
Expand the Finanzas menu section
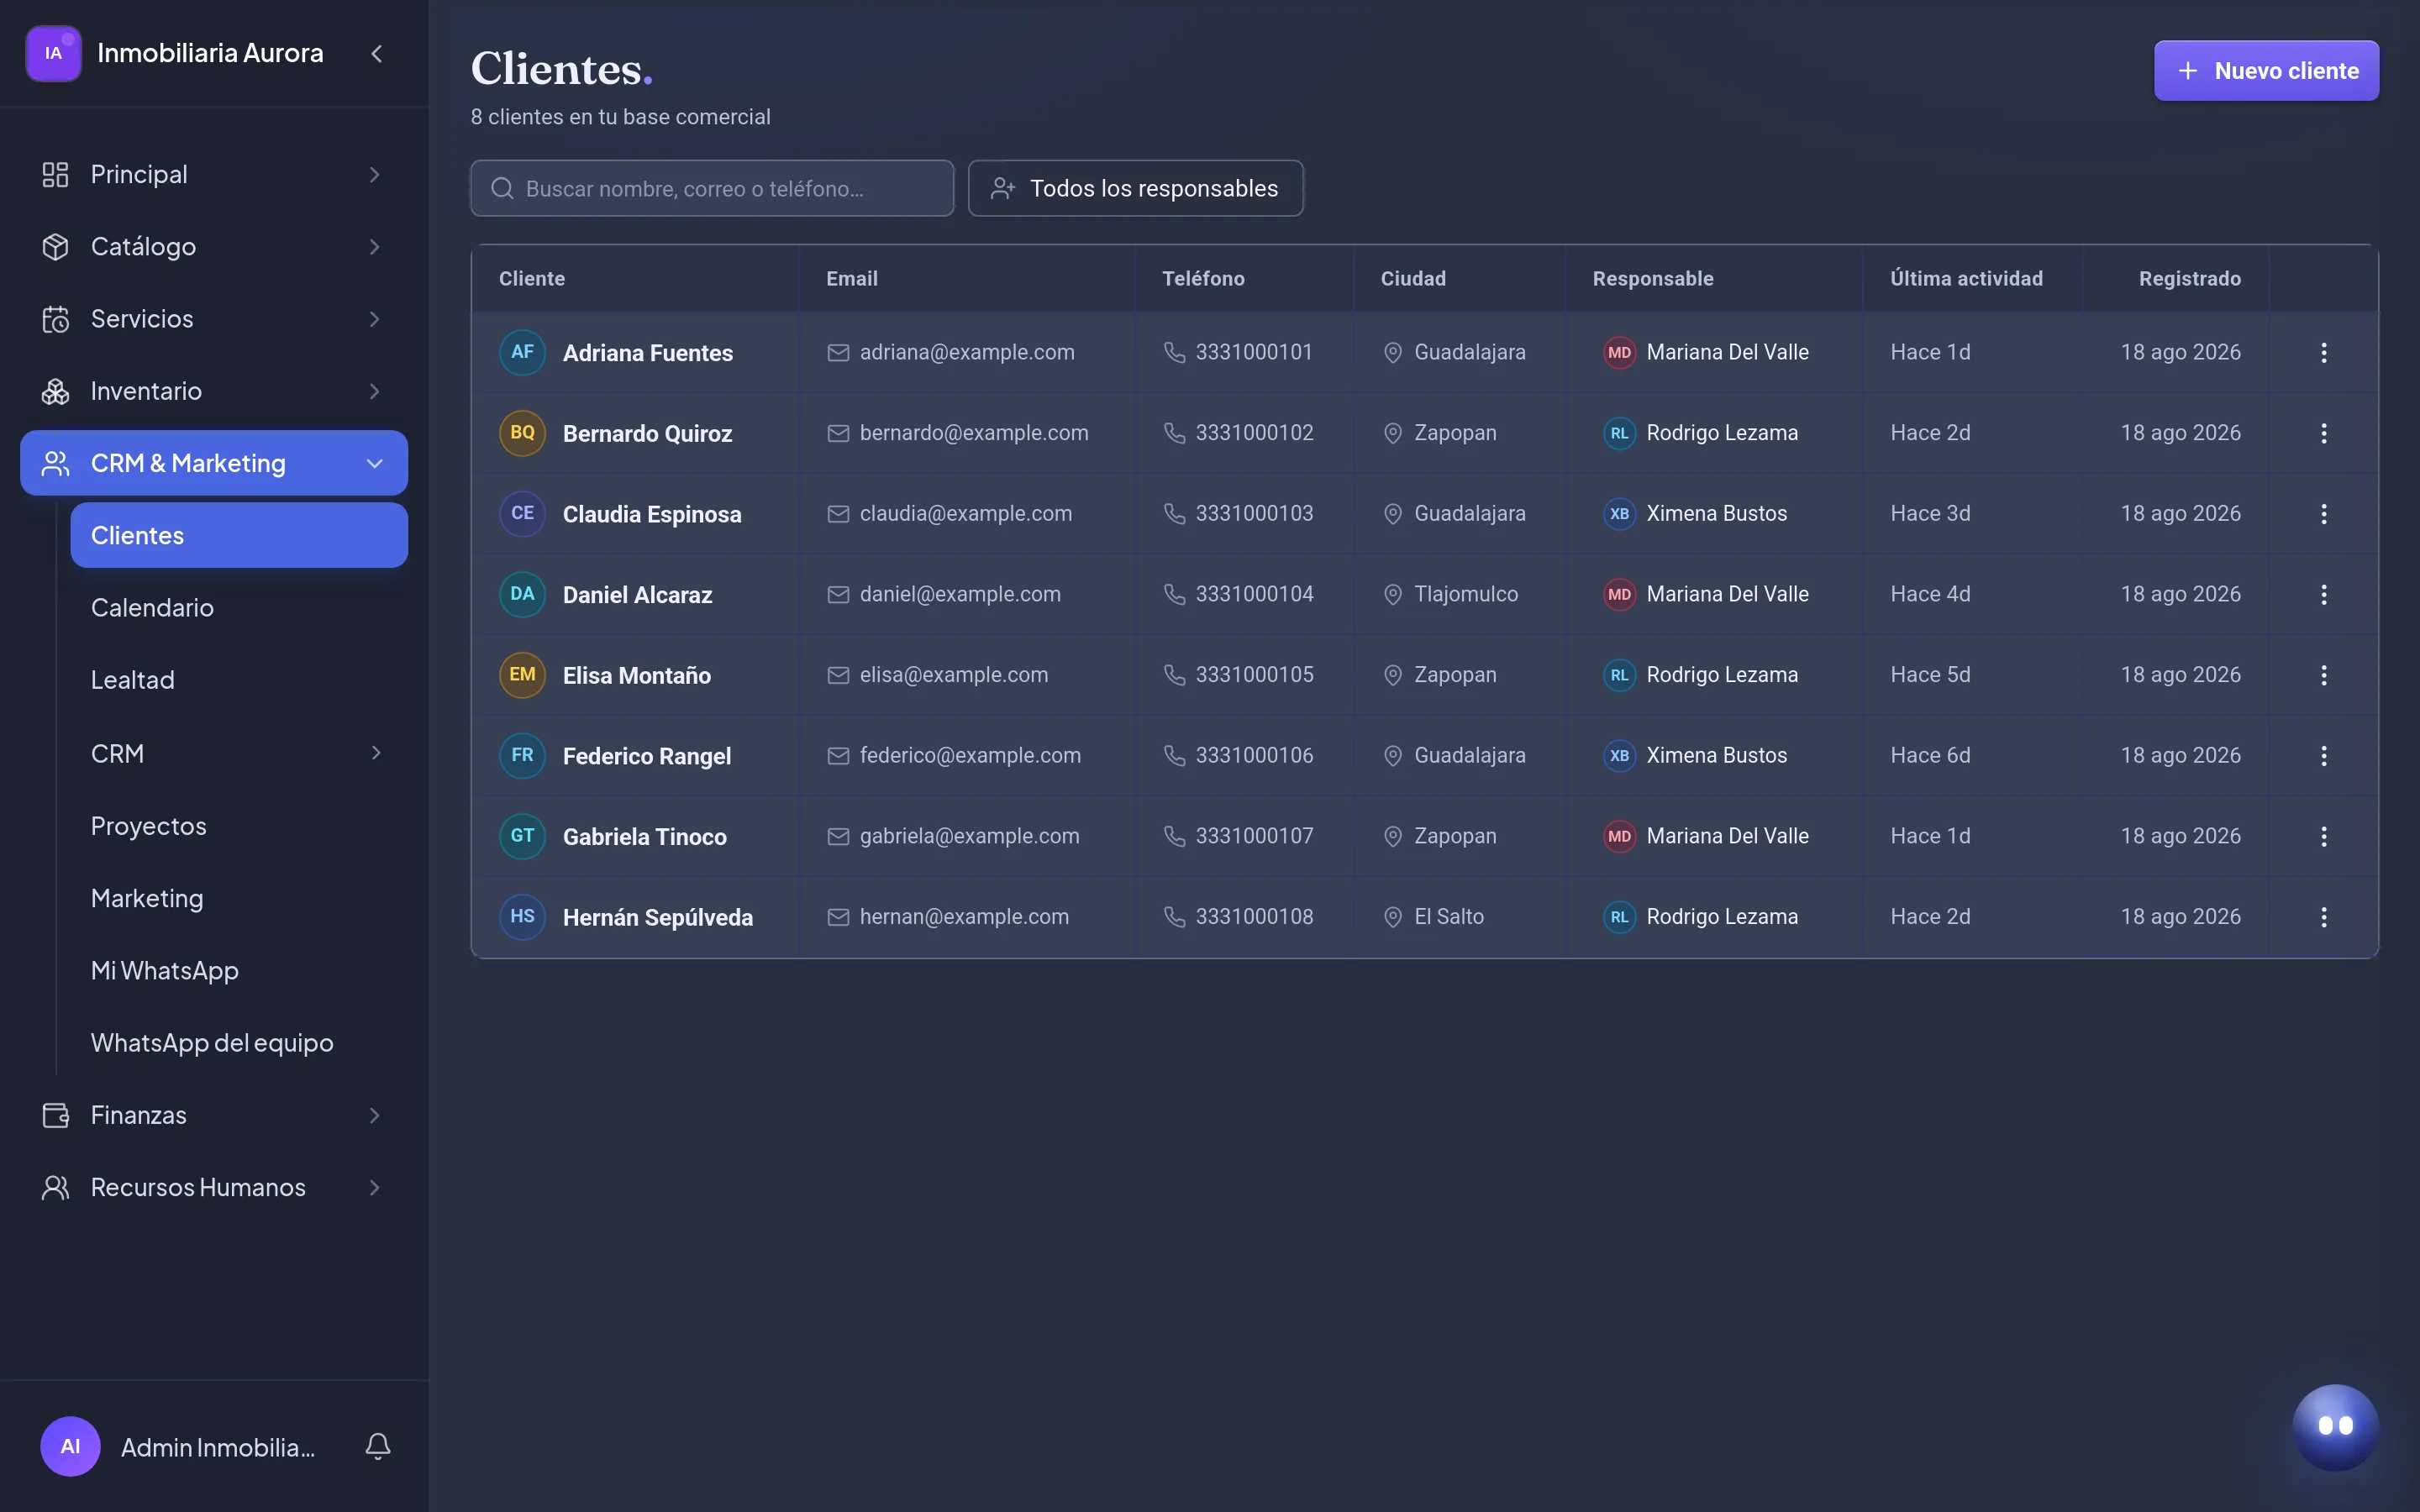click(x=214, y=1115)
